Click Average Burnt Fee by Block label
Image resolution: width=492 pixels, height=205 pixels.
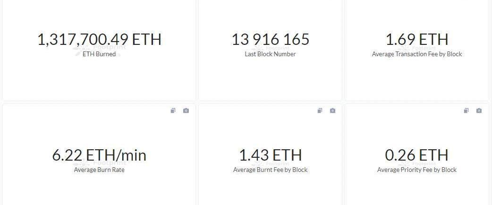point(270,170)
